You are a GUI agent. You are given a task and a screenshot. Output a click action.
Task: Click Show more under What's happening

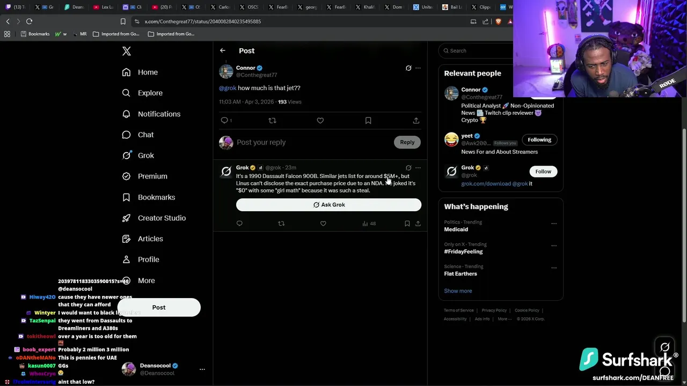458,291
